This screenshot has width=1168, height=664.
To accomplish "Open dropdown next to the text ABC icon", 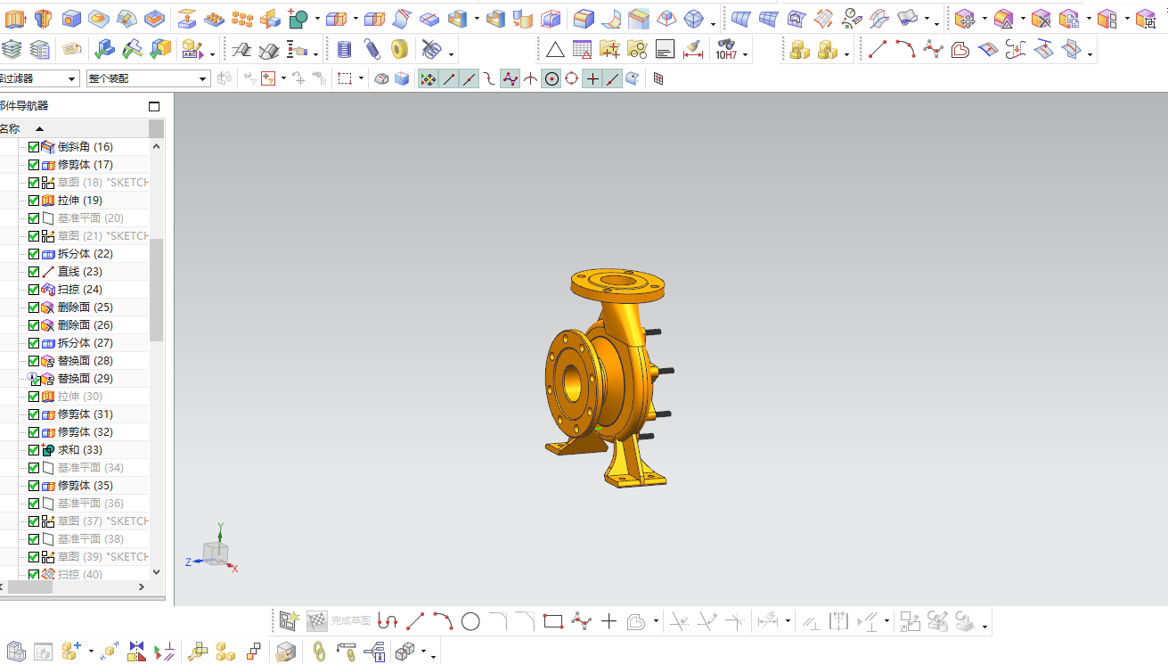I will tap(212, 55).
